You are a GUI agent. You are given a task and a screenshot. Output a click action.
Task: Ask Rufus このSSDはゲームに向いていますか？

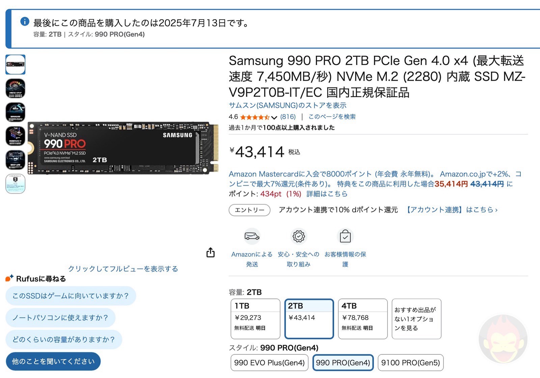point(71,295)
